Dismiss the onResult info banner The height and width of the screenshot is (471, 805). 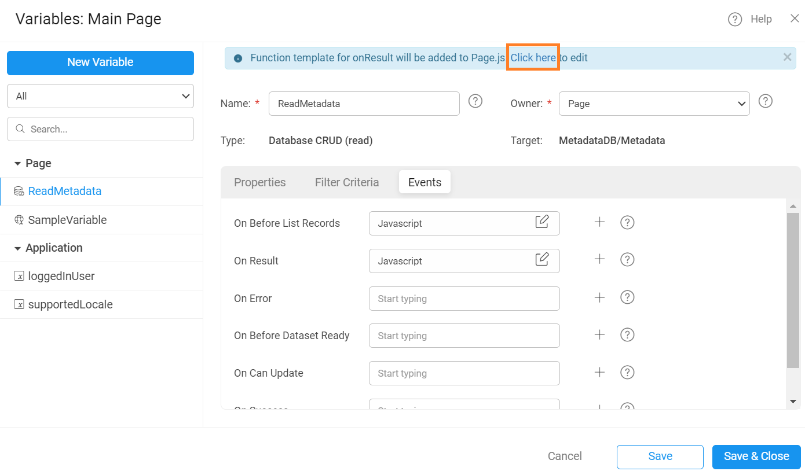click(x=787, y=57)
